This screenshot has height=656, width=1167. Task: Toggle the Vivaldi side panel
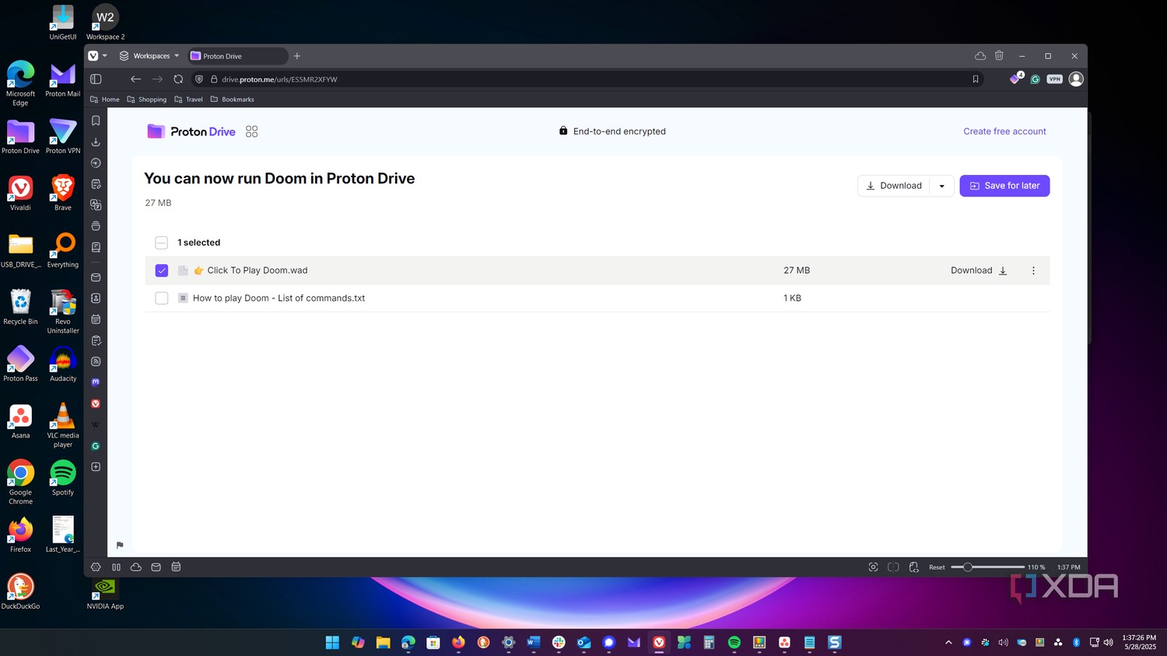click(x=96, y=79)
